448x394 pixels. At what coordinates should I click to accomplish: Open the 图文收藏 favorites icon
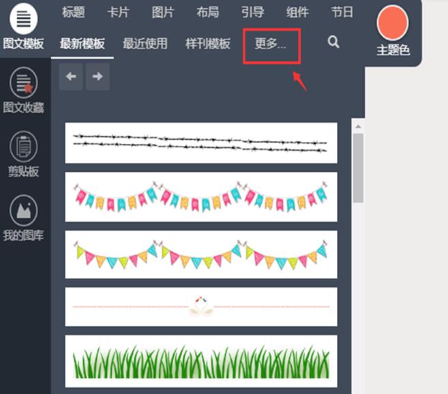tap(24, 82)
